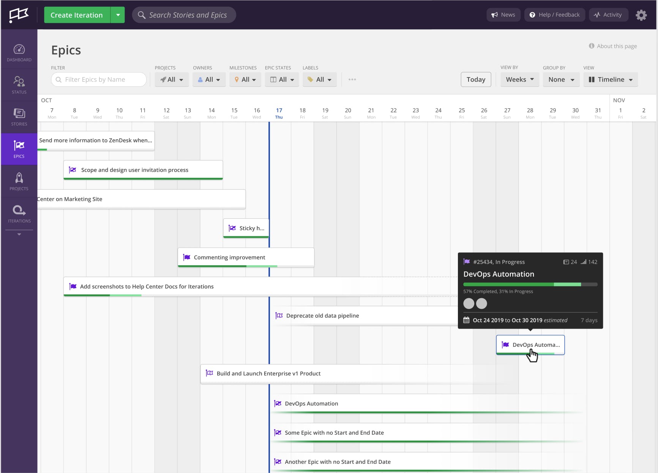Open News announcements
The image size is (658, 473).
click(503, 15)
